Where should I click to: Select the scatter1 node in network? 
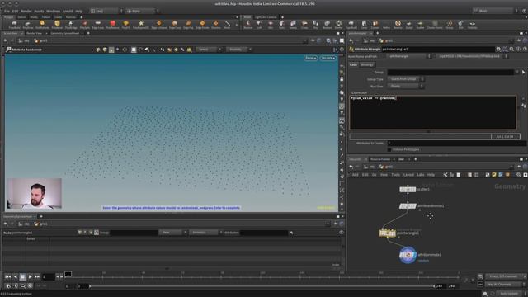coord(408,190)
